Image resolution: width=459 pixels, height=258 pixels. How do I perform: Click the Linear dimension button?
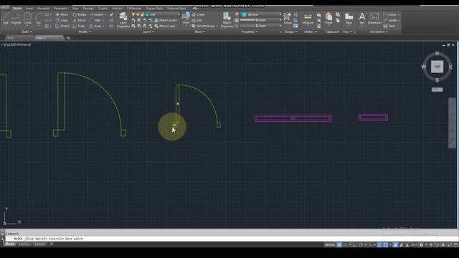tap(390, 14)
